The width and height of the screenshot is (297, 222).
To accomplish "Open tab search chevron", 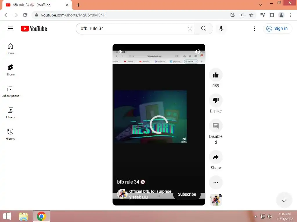I will (261, 5).
